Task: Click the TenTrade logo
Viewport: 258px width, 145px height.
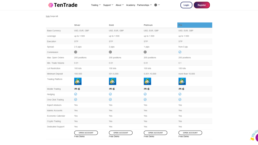Action: [x=63, y=5]
